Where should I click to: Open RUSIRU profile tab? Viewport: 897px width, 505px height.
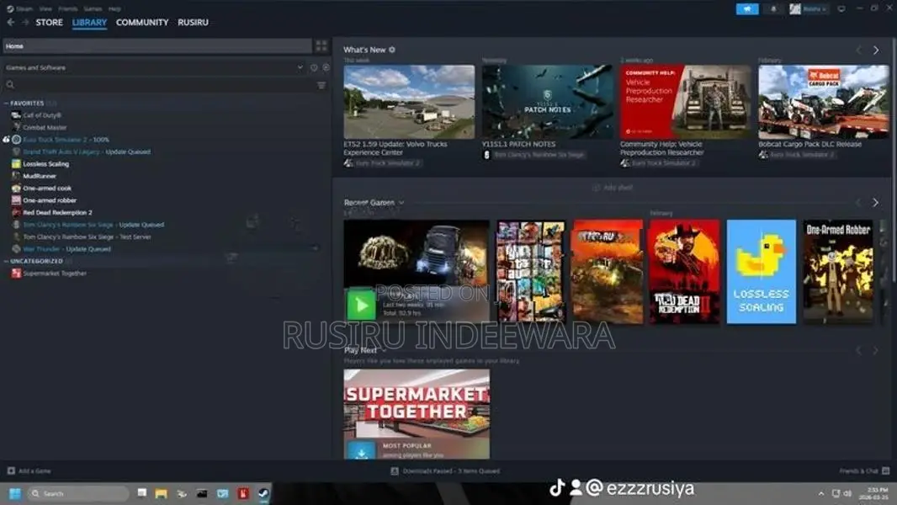pyautogui.click(x=193, y=23)
